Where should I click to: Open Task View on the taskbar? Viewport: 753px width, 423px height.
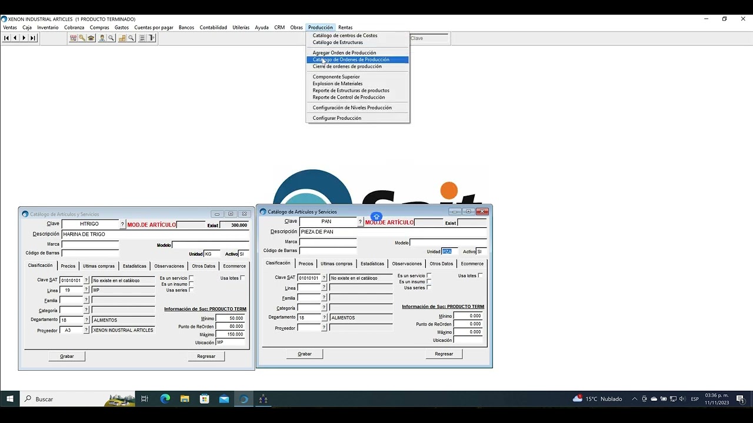point(145,399)
